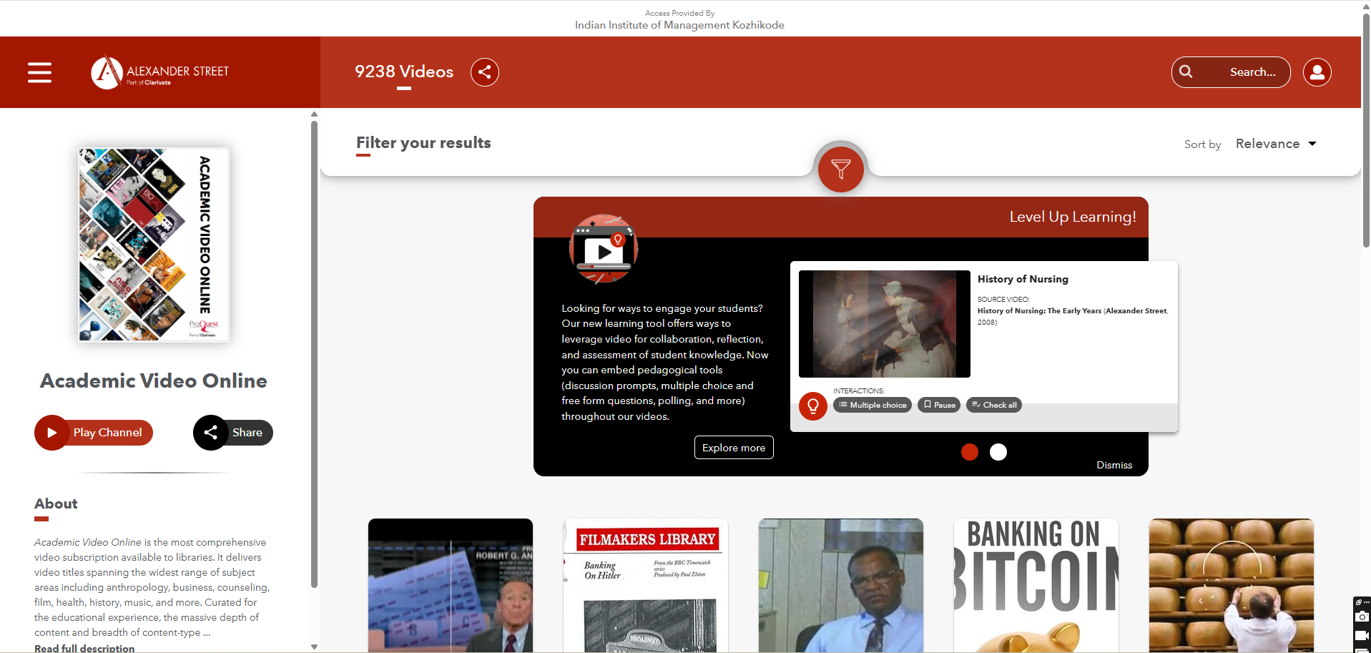This screenshot has height=653, width=1371.
Task: Click the left panel scrollbar down arrow
Action: (314, 647)
